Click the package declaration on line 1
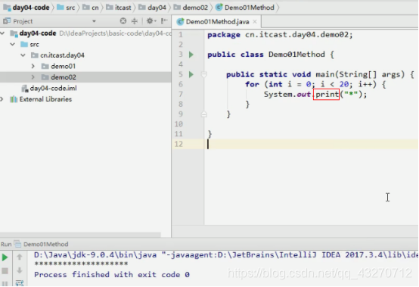The image size is (419, 287). [280, 35]
